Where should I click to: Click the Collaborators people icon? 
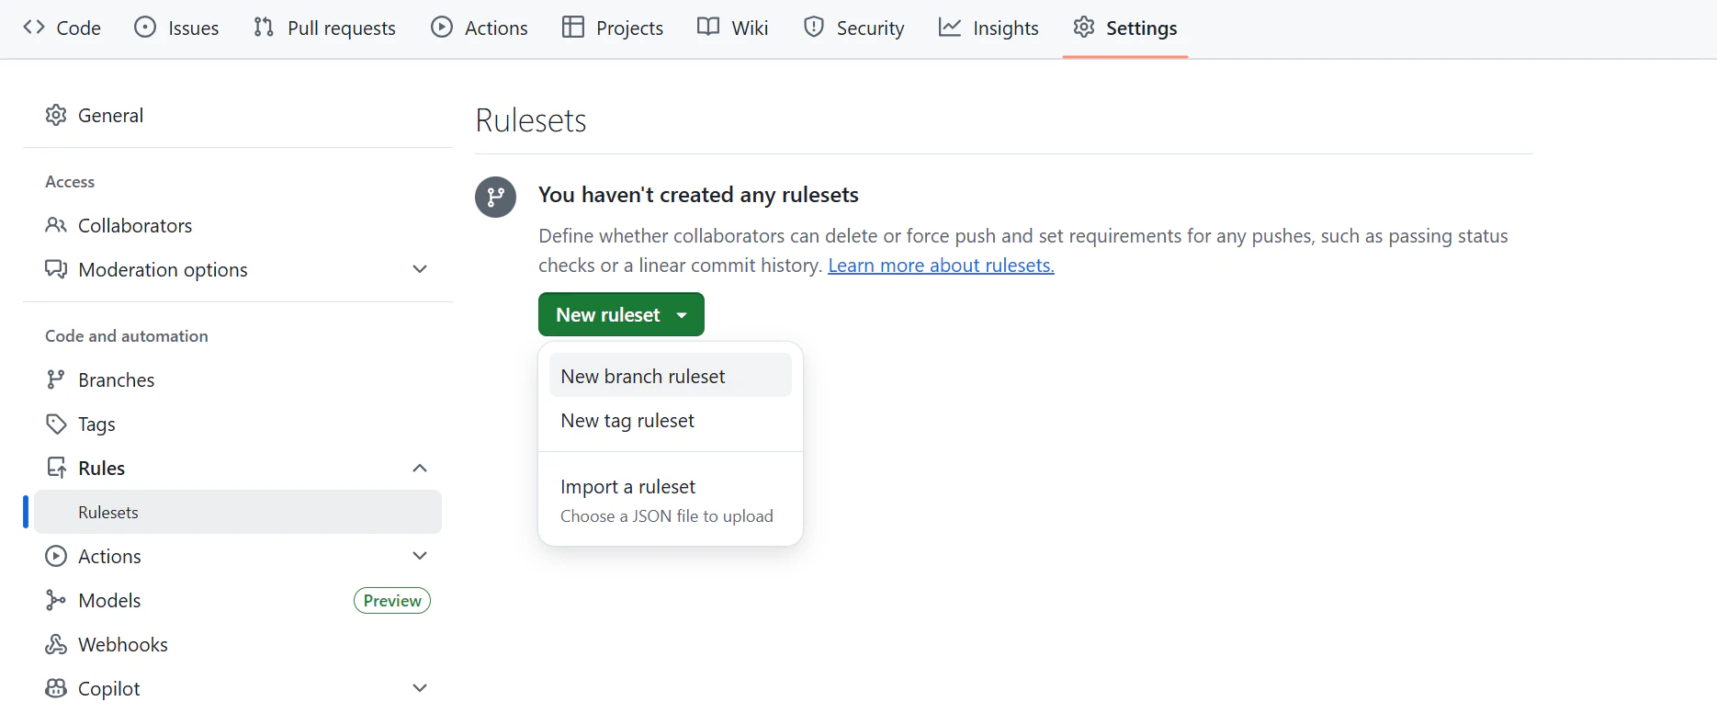coord(56,225)
